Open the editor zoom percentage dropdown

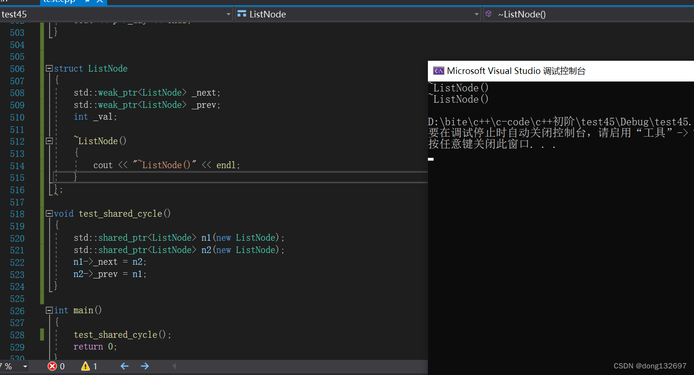click(25, 366)
